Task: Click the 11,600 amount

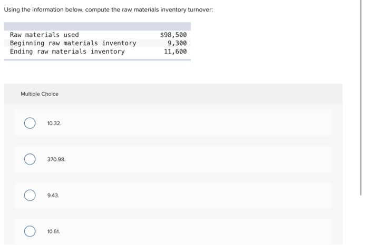Action: (176, 52)
